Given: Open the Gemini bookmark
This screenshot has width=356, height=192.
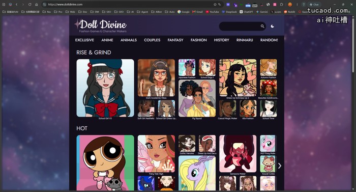Looking at the screenshot, I should coord(262,12).
